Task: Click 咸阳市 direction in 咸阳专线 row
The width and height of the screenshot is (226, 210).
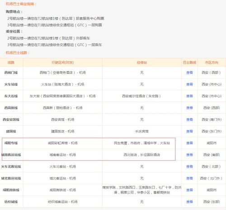Action: pos(212,143)
